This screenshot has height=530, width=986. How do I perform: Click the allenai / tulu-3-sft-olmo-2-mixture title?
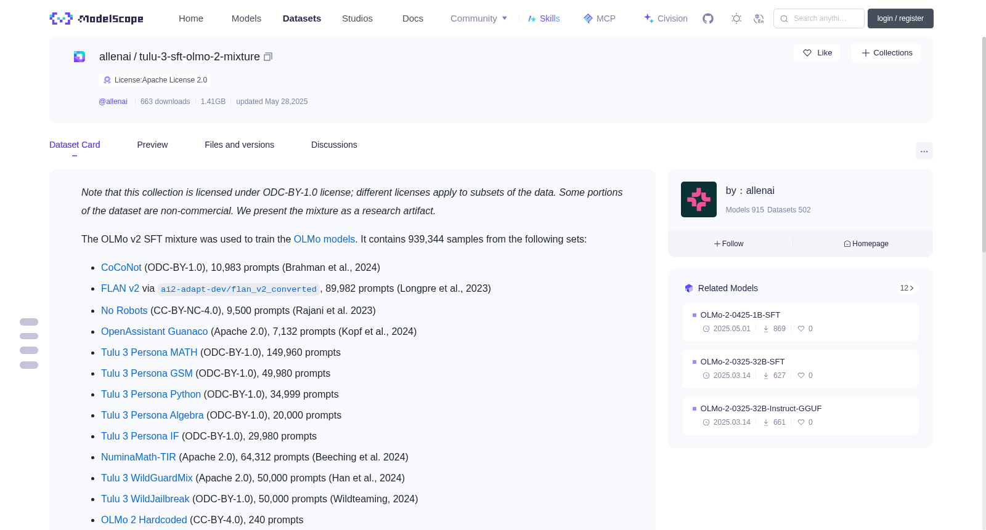(179, 57)
